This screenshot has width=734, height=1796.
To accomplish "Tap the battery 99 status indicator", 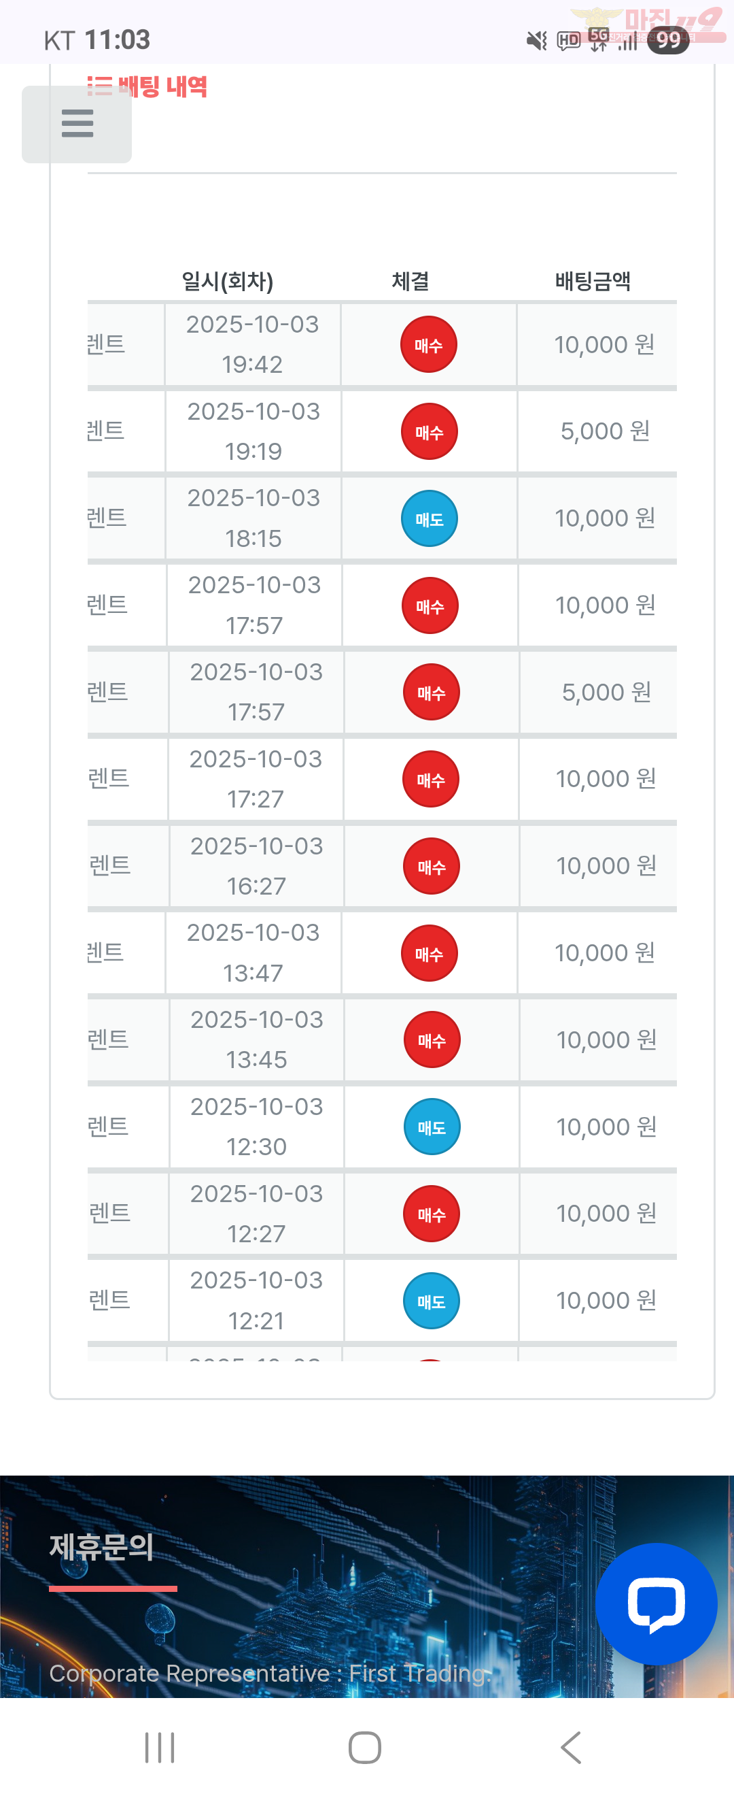I will click(x=668, y=40).
